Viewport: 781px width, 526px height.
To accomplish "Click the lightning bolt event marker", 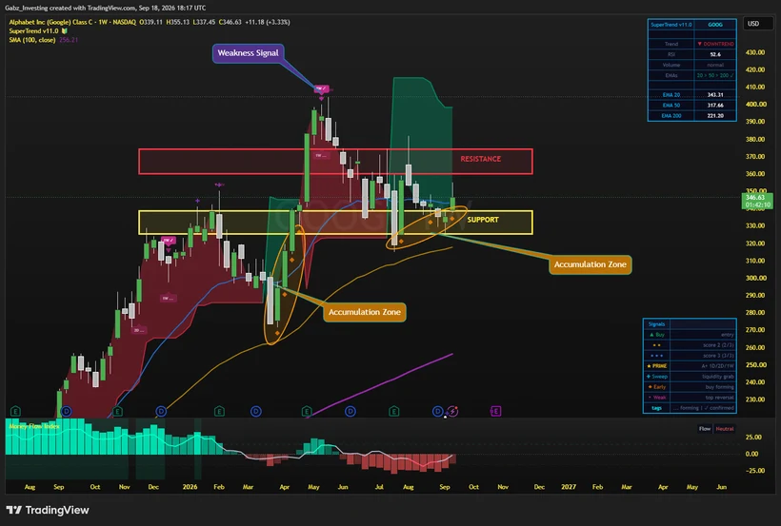I will (452, 412).
